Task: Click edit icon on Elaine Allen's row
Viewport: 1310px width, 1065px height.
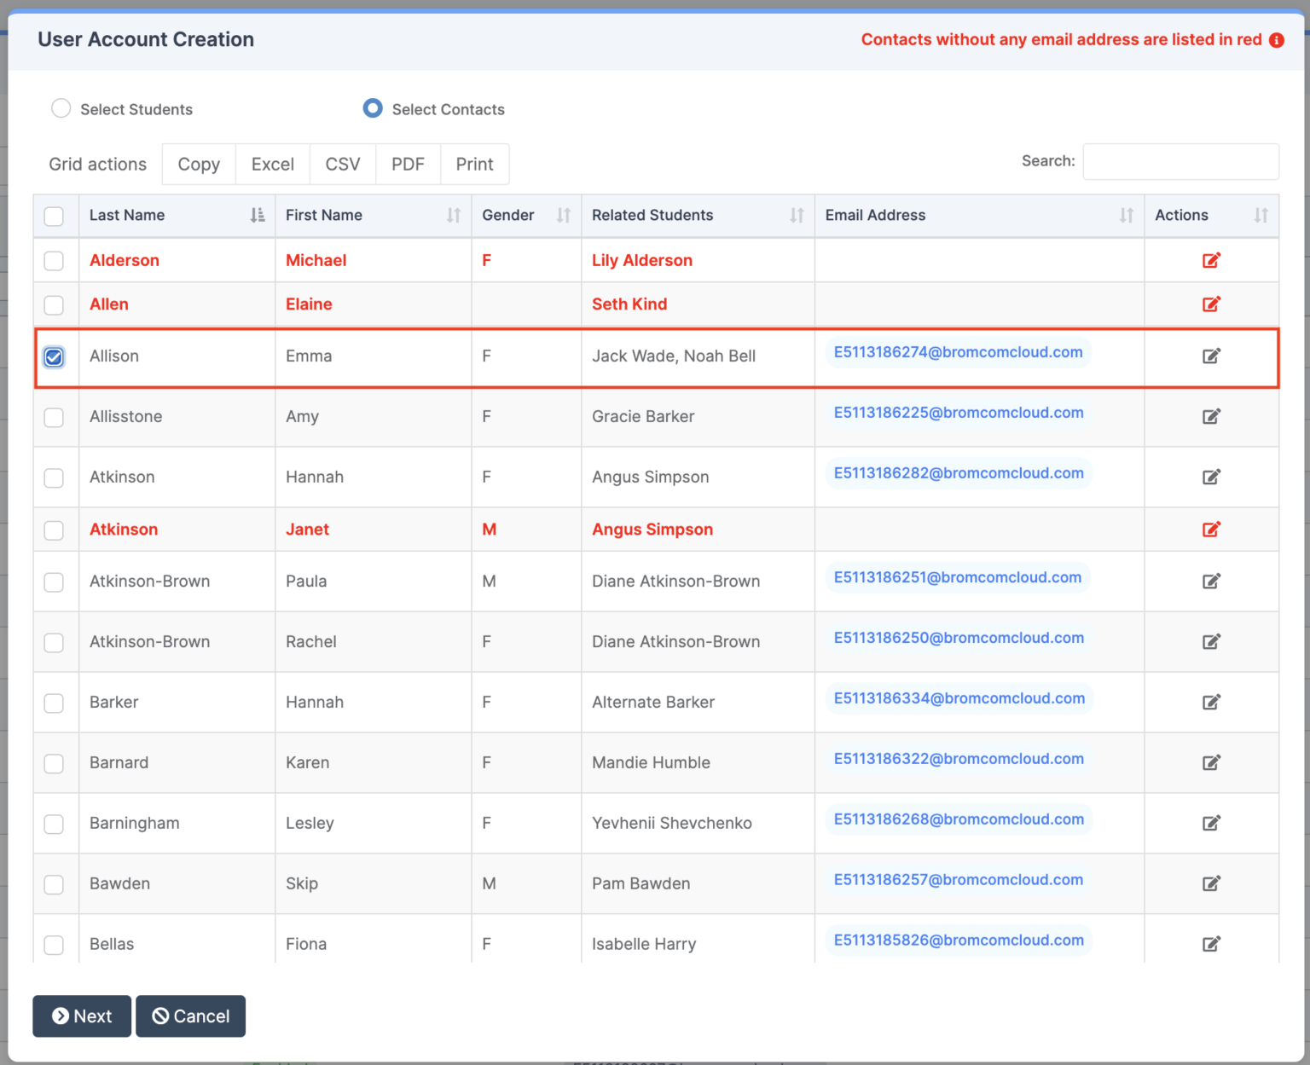Action: 1211,304
